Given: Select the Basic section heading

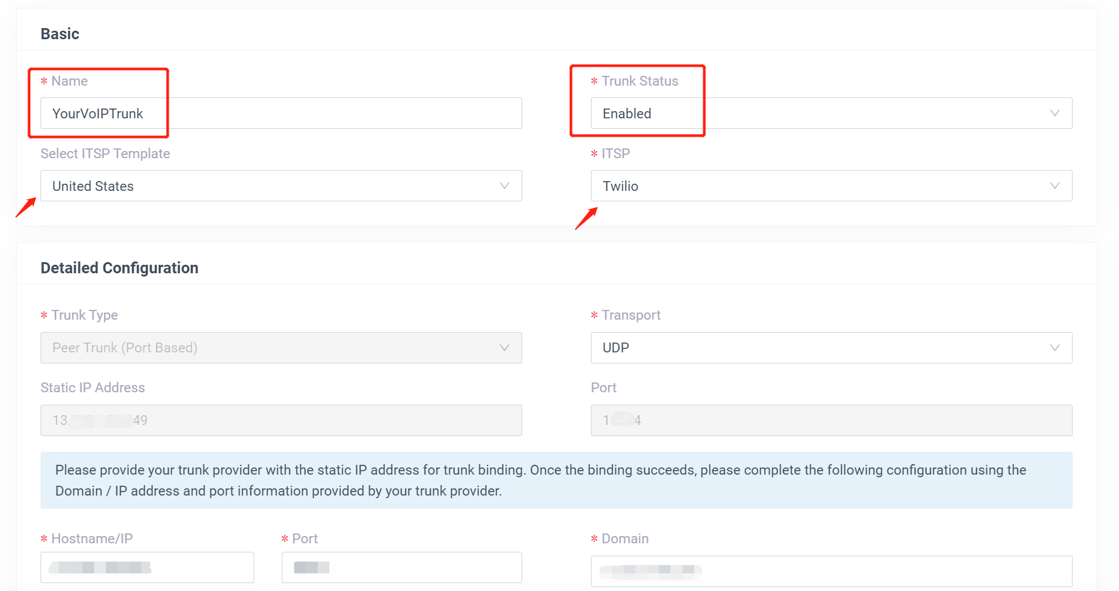Looking at the screenshot, I should [59, 33].
